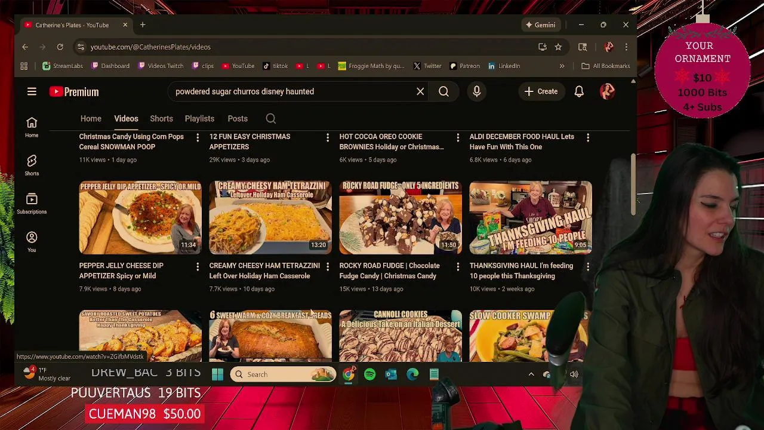
Task: Open options for Pepper Jelly Cheese Dip video
Action: click(x=198, y=266)
